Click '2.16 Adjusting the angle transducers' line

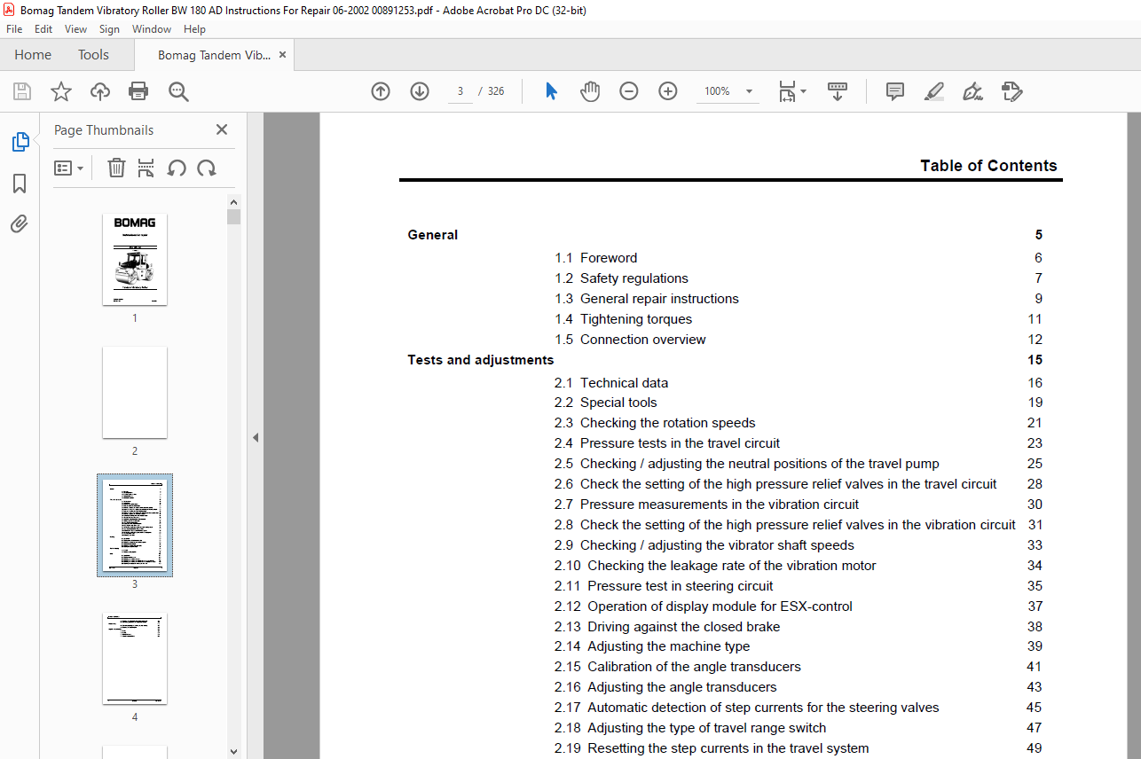(x=665, y=687)
